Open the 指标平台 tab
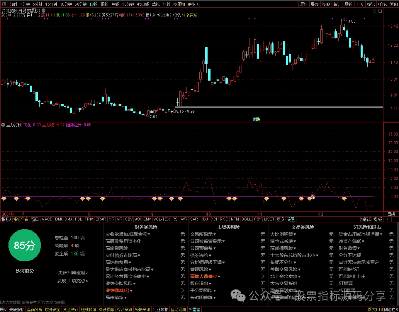 (21, 219)
